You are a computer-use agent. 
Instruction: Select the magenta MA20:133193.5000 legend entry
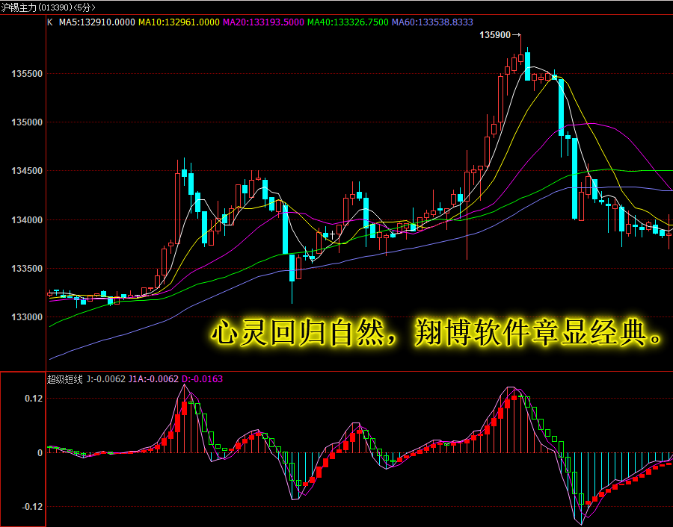tap(263, 22)
